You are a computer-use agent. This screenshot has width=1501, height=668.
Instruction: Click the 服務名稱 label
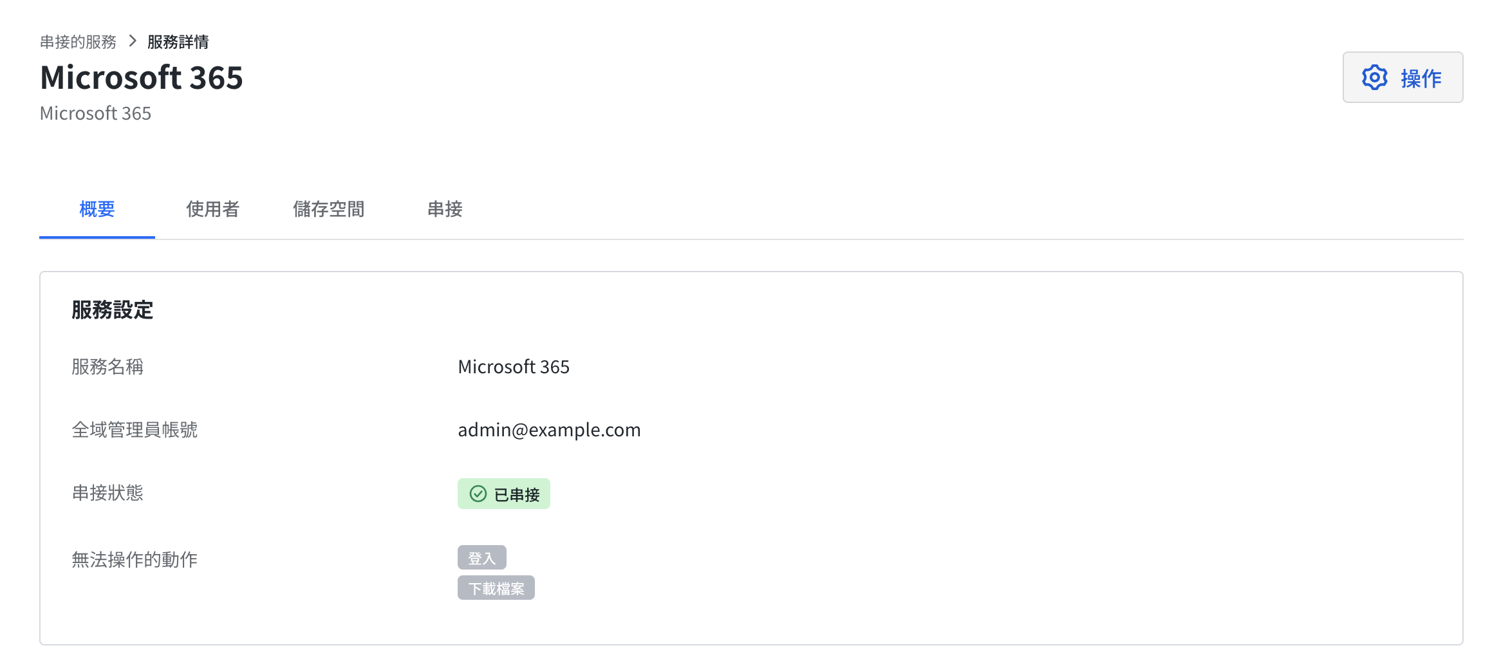107,367
